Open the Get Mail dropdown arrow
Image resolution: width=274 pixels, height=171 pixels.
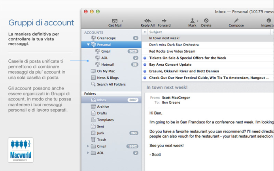pyautogui.click(x=123, y=21)
